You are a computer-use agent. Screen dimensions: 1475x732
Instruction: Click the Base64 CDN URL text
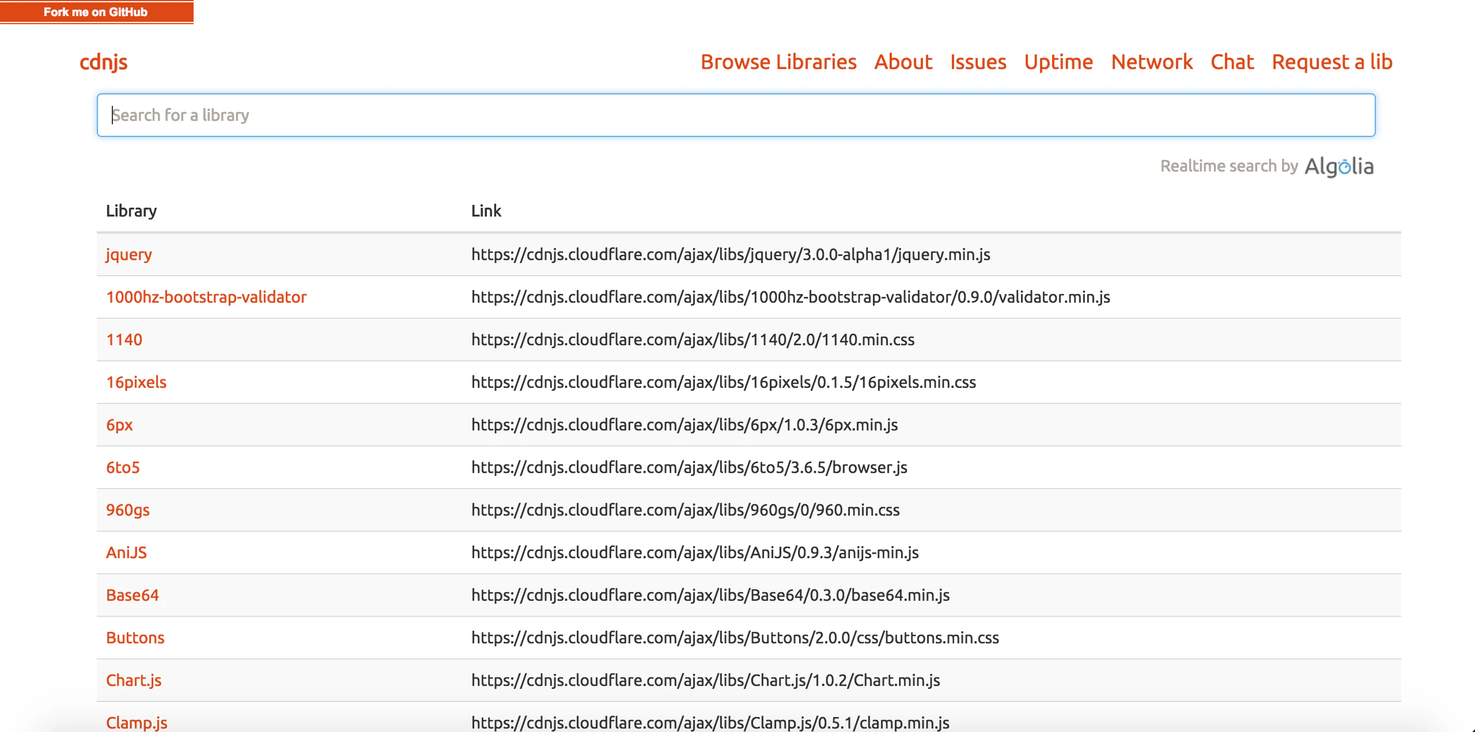pyautogui.click(x=710, y=595)
